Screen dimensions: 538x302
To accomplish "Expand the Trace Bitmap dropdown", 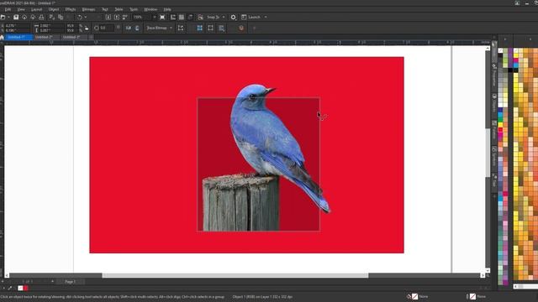I will [x=171, y=28].
